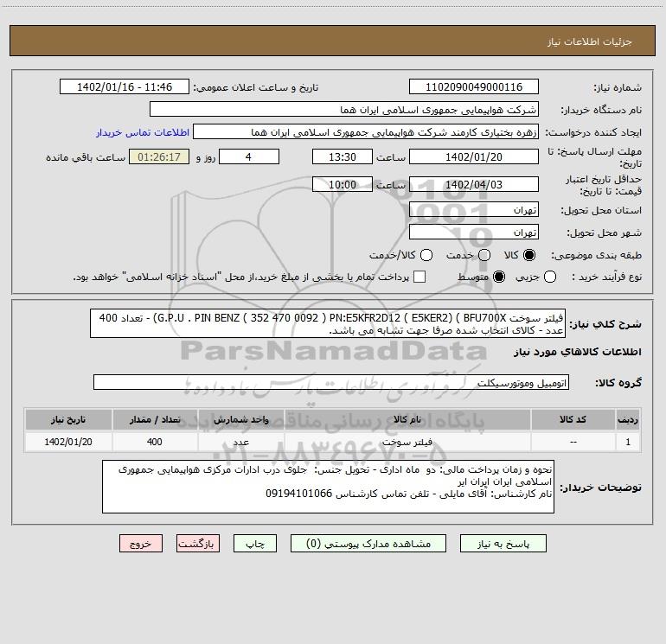Toggle the Islamic treasury payment checkbox

(x=419, y=277)
